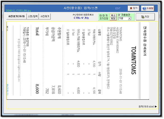Click the save icon on the 저장 button

(143, 17)
